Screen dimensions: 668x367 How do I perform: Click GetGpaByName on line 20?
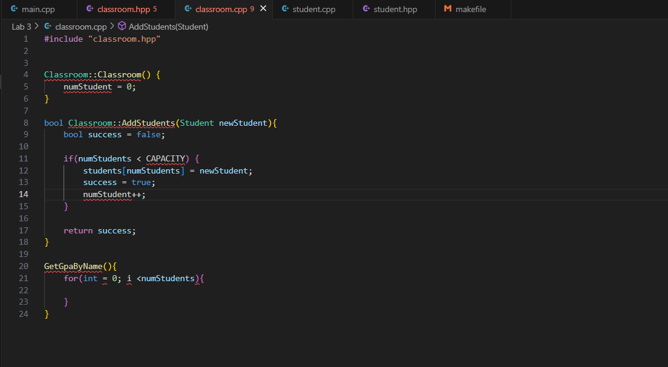73,267
